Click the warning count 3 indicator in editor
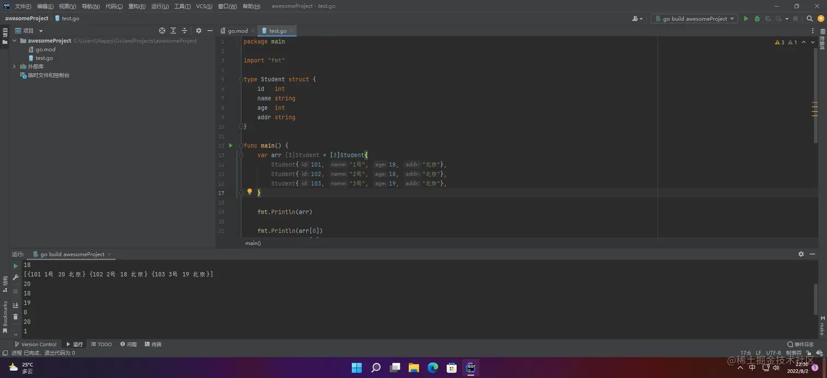 point(779,42)
